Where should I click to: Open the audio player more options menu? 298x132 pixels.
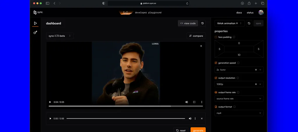point(195,119)
